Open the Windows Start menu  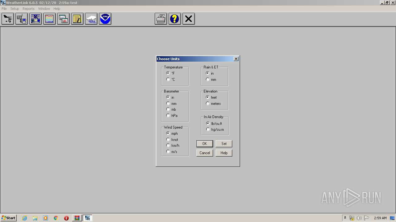(8, 218)
